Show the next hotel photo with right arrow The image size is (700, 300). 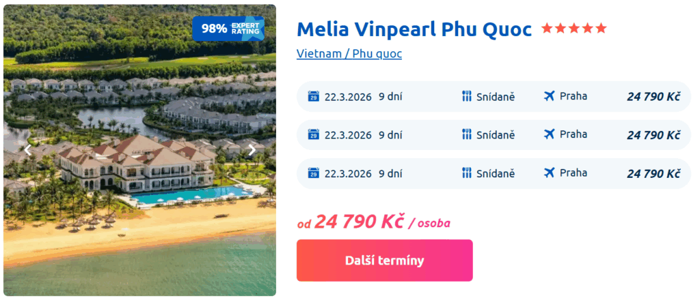tap(252, 150)
